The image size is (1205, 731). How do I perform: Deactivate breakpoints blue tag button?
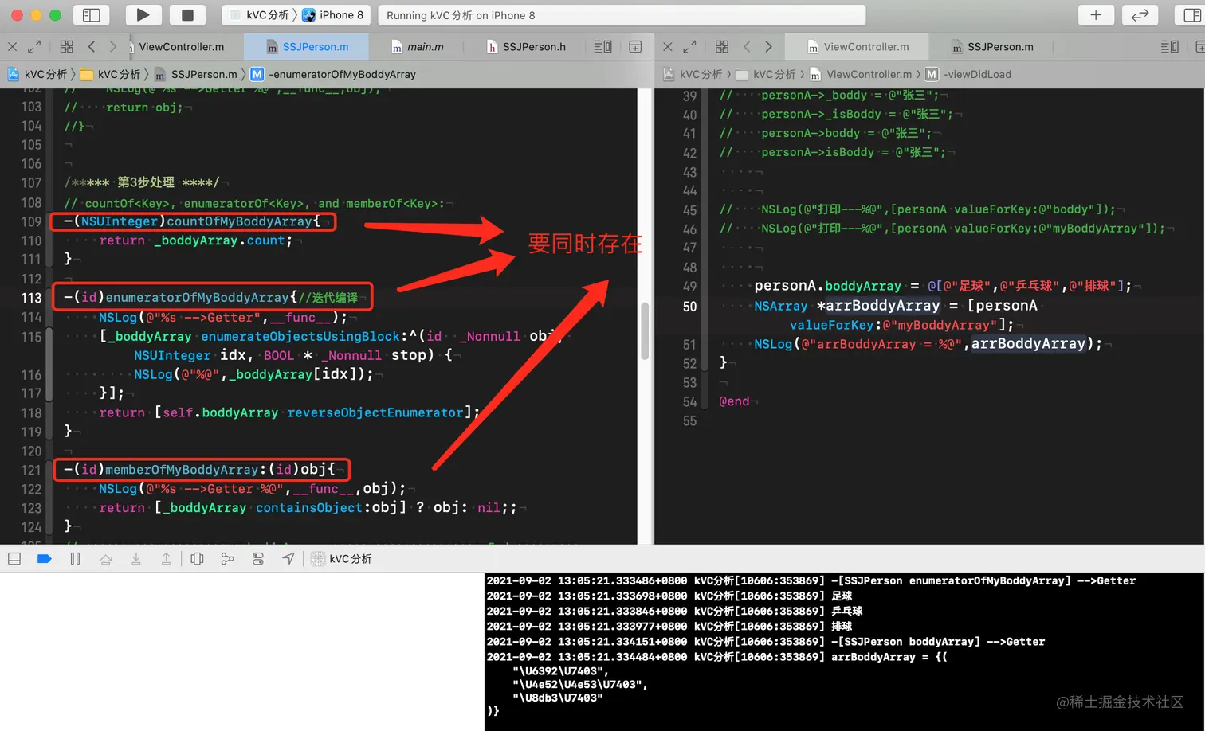pos(45,559)
